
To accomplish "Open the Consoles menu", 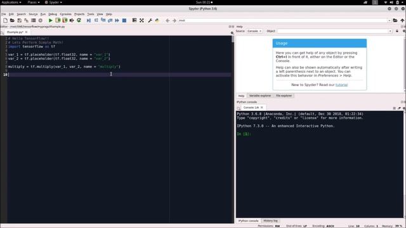I will tap(65, 14).
